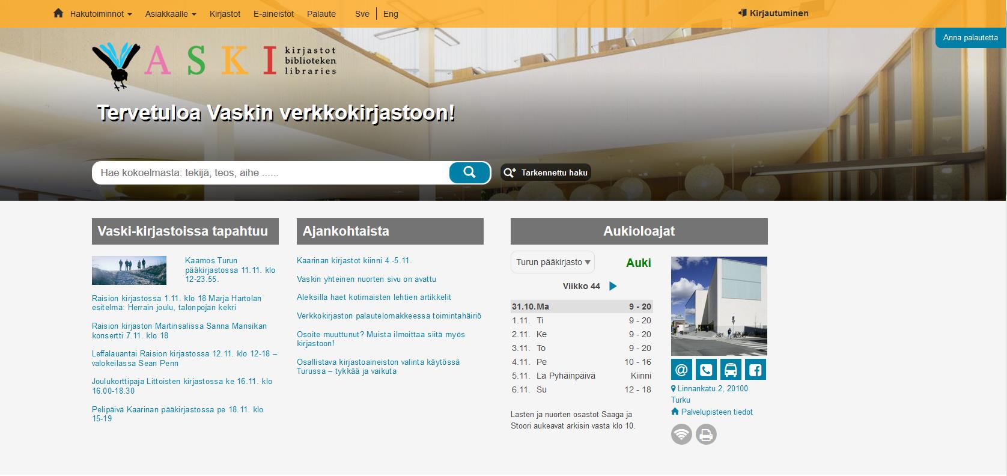
Task: Select the 6.11. Su hours row
Action: click(582, 389)
